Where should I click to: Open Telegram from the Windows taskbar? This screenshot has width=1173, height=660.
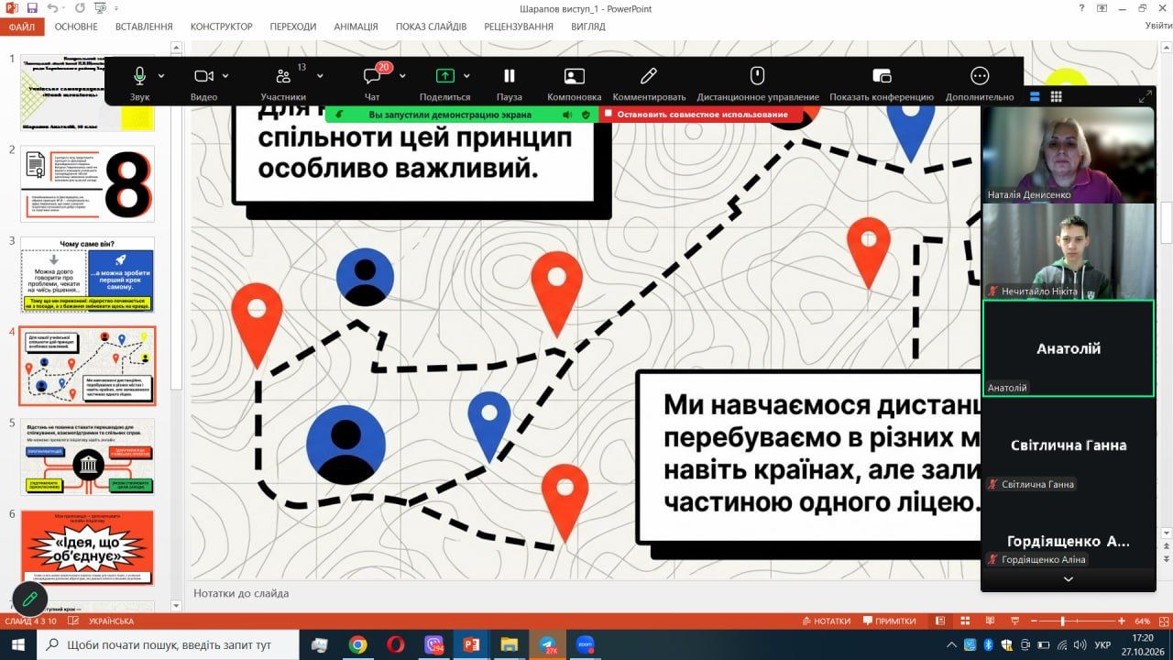pos(548,644)
